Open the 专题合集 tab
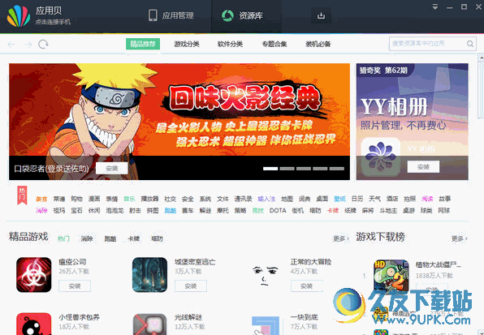 (274, 44)
